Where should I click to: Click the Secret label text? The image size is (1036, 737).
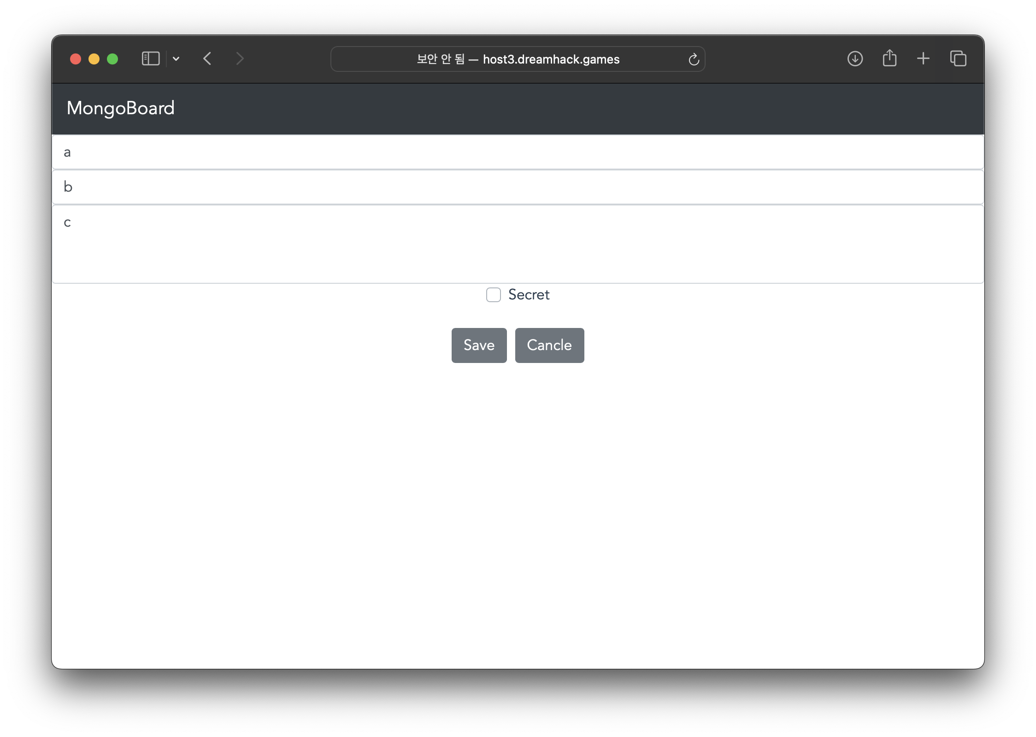pyautogui.click(x=529, y=295)
